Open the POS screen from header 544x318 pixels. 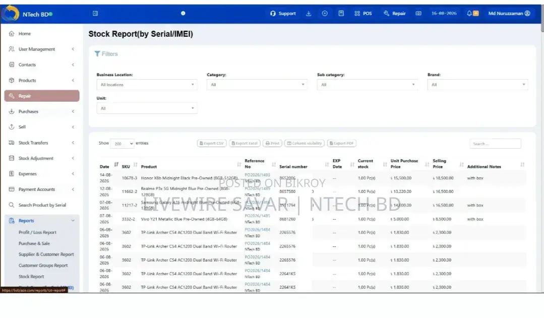363,14
